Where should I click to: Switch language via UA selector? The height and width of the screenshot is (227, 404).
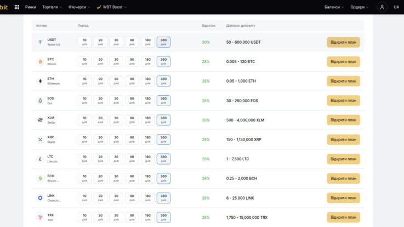[x=396, y=7]
